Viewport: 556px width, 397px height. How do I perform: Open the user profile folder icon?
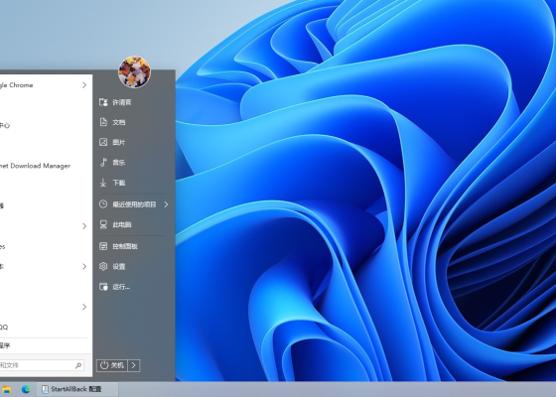[103, 102]
